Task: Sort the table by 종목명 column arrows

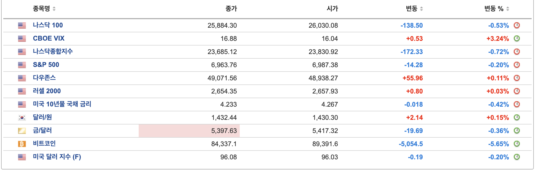Action: (x=54, y=8)
